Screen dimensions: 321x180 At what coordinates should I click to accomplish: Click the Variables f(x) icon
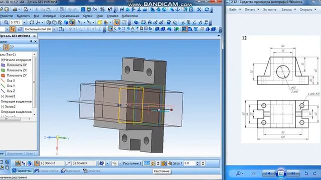click(95, 9)
